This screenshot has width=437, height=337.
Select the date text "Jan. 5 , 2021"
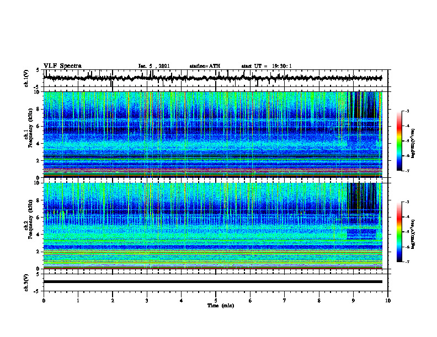point(154,66)
